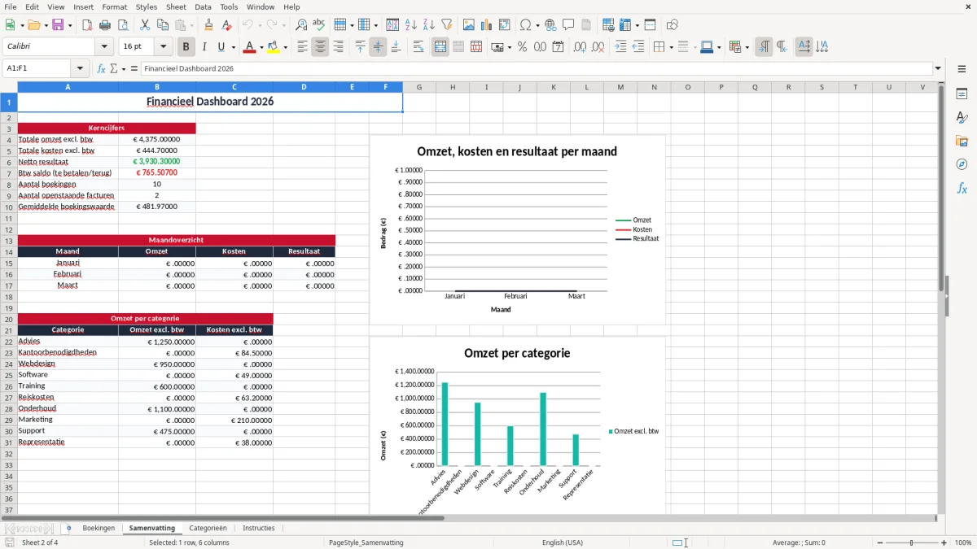Click the Font Color red swatch
The height and width of the screenshot is (549, 977).
pyautogui.click(x=249, y=47)
